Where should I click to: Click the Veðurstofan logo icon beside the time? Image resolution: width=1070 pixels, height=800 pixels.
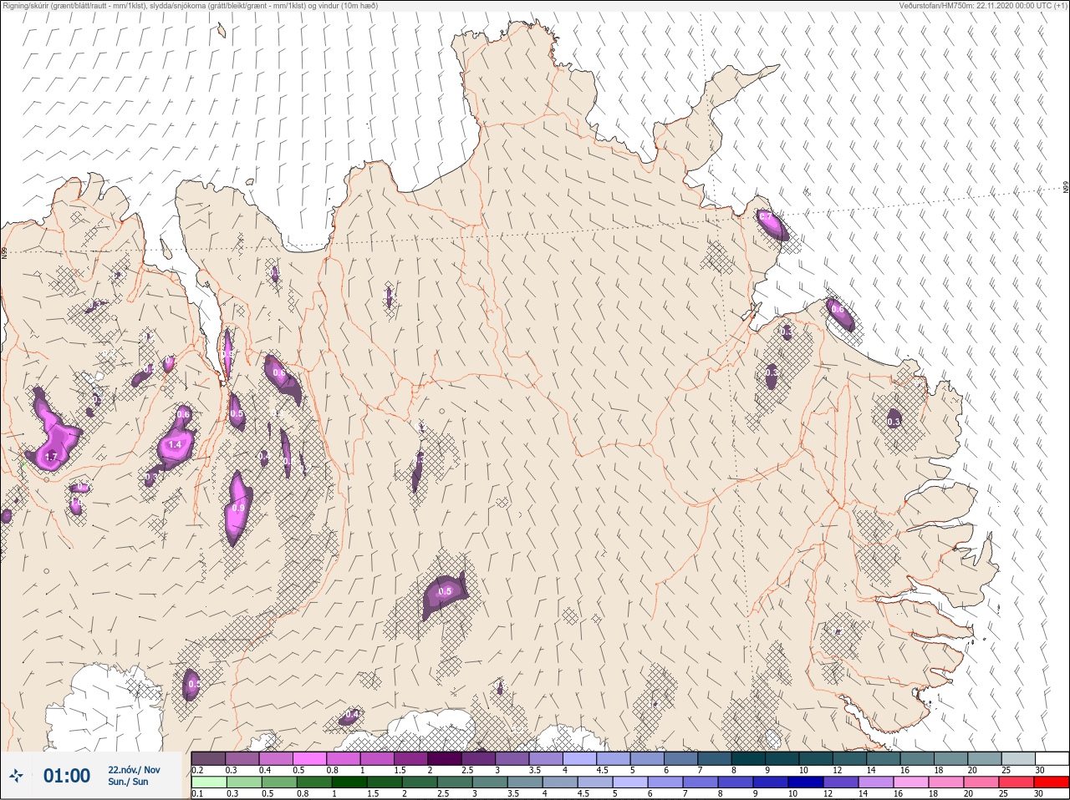[17, 777]
